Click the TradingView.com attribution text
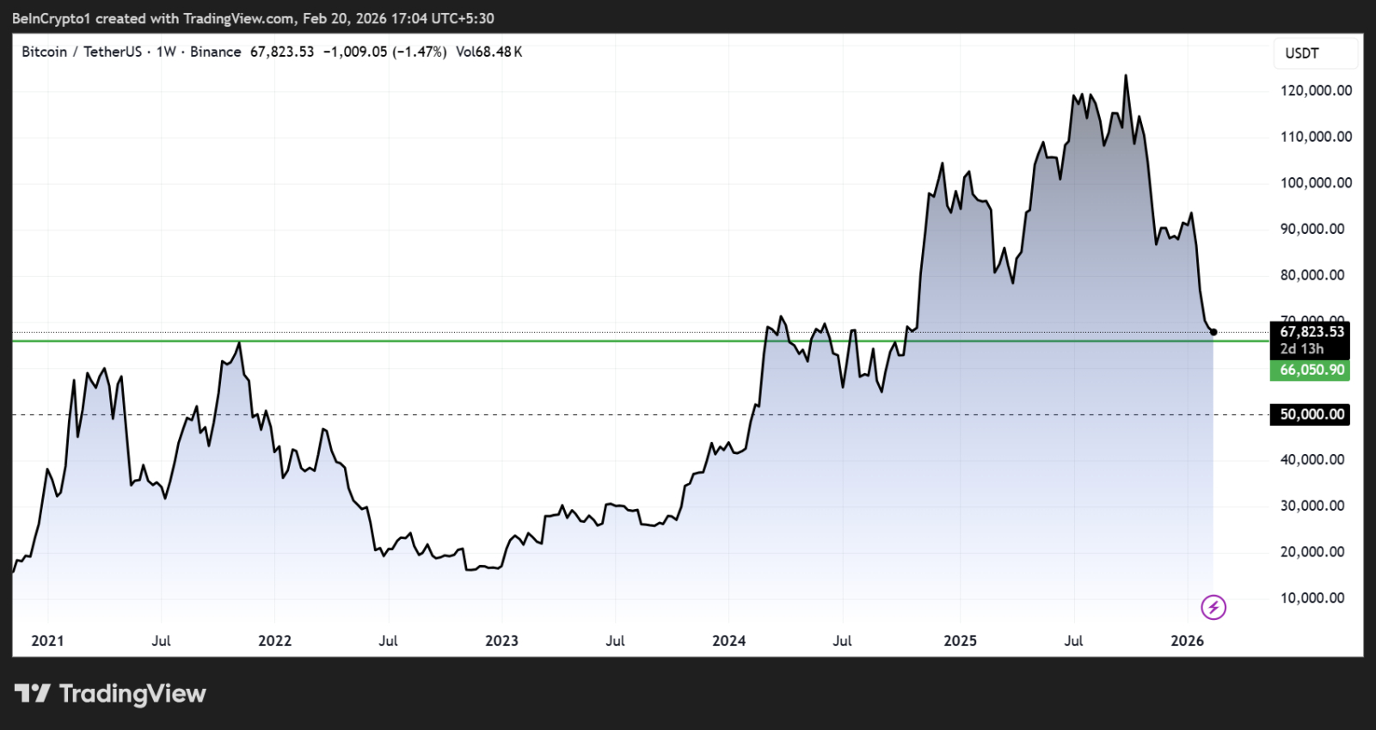The height and width of the screenshot is (730, 1376). click(239, 18)
